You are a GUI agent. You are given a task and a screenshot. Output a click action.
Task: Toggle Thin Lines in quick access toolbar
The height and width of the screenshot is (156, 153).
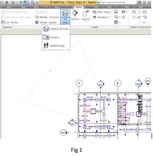(26, 2)
